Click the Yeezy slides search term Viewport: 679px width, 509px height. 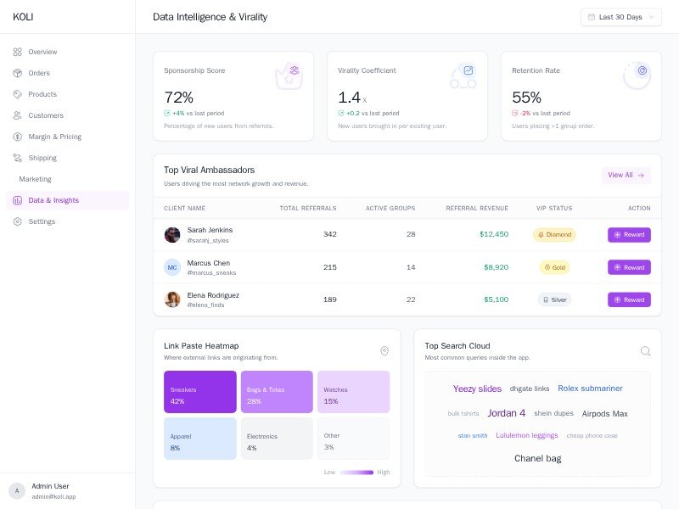pos(477,389)
